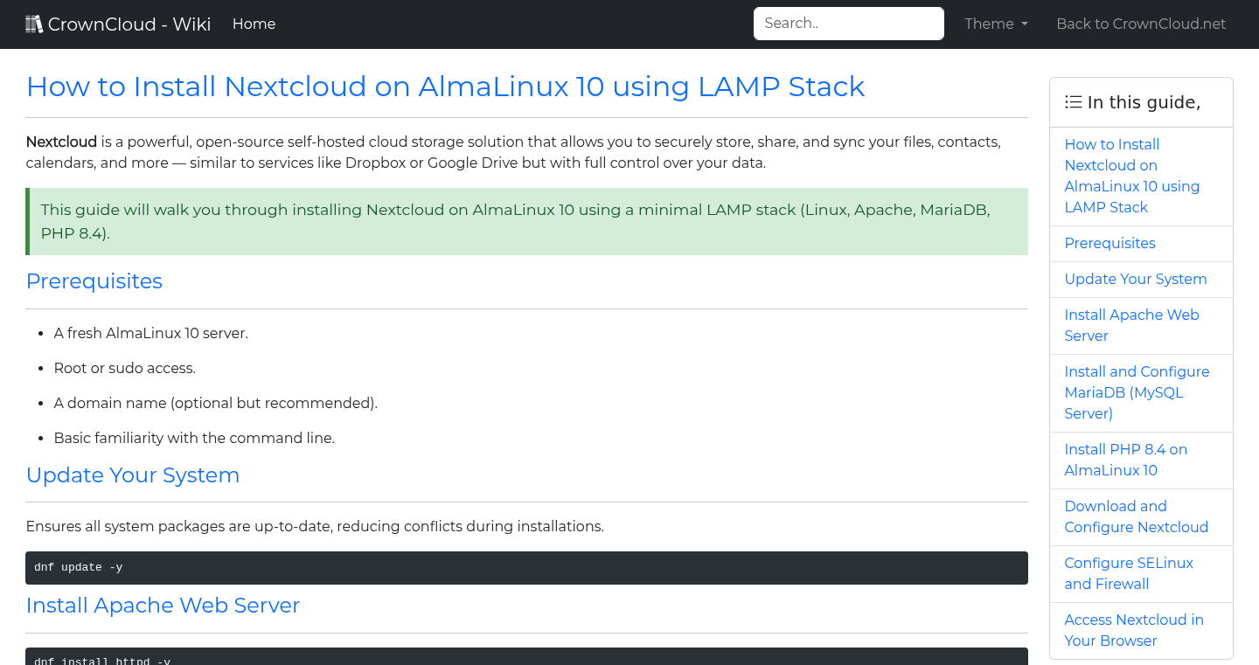The image size is (1259, 665).
Task: Click the main 'How to Install Nextcloud' title
Action: coord(445,87)
